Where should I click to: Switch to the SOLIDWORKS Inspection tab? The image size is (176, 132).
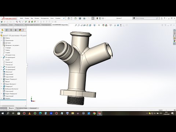[60, 25]
